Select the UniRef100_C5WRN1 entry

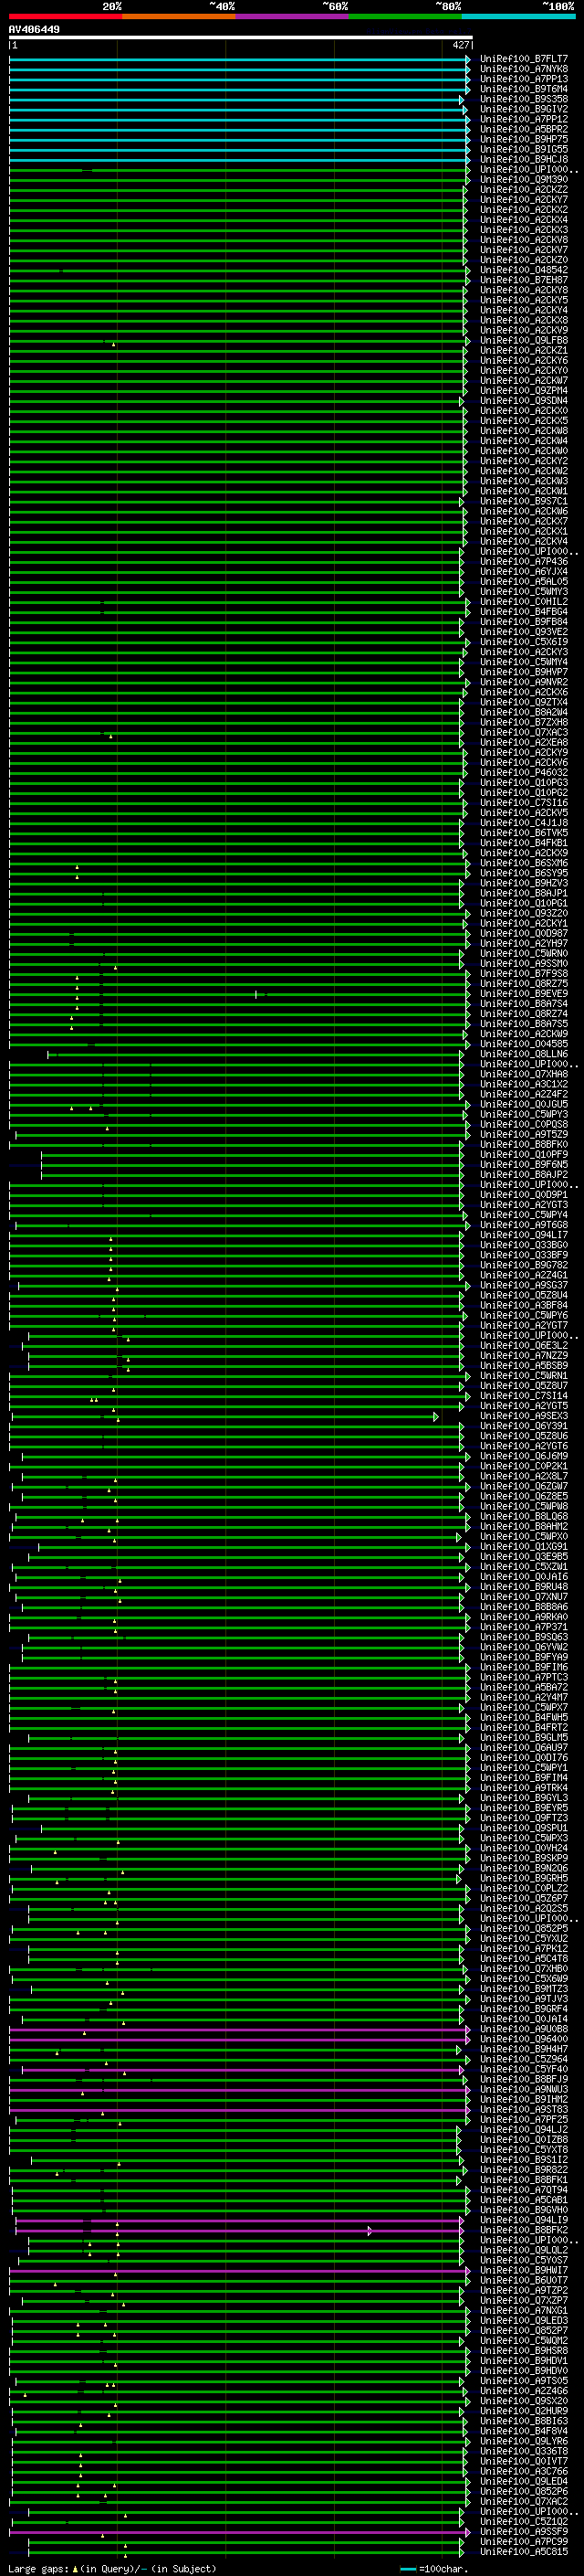[x=523, y=1375]
